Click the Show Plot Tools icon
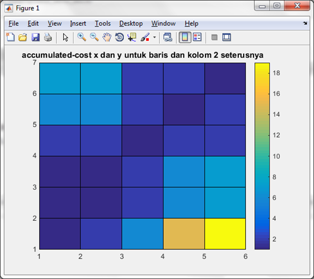This screenshot has height=279, width=314. click(227, 37)
